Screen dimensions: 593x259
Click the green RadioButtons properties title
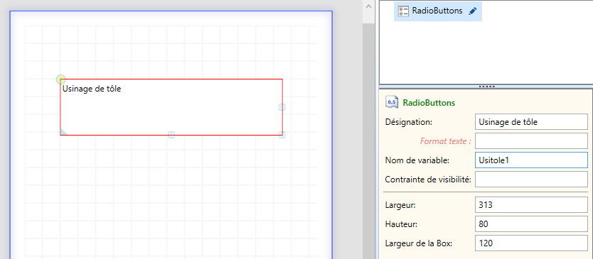tap(429, 103)
